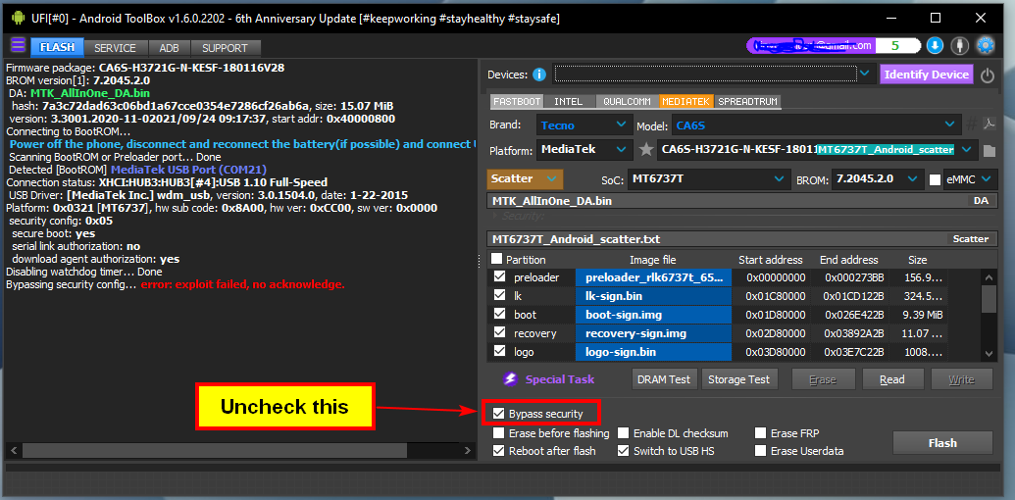
Task: Click the boot-sign.img image file cell
Action: [654, 315]
